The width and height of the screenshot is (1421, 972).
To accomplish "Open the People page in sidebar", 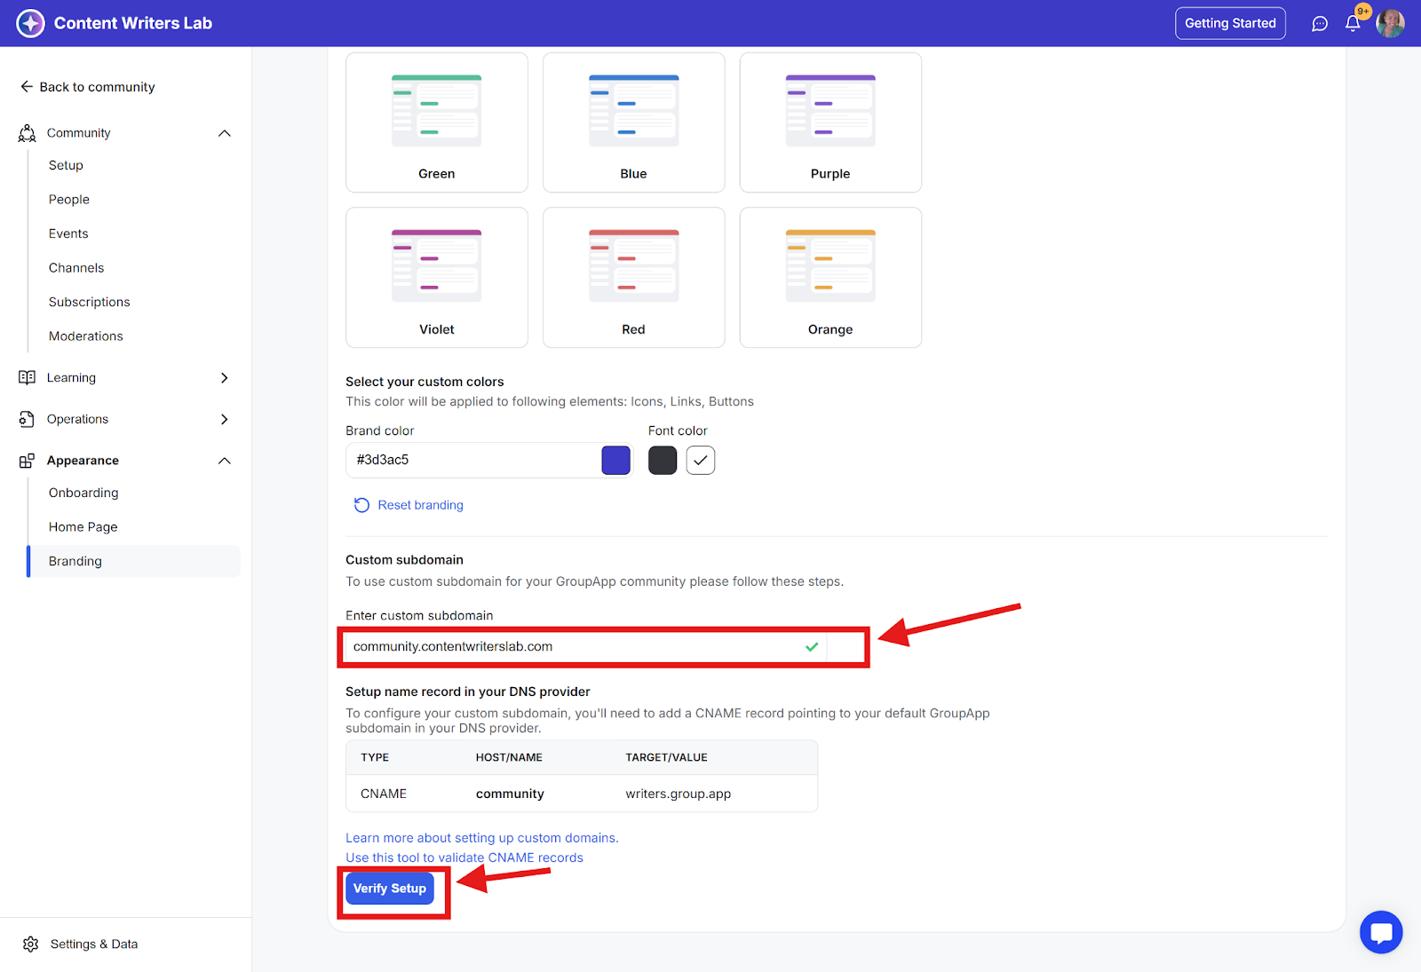I will coord(69,200).
